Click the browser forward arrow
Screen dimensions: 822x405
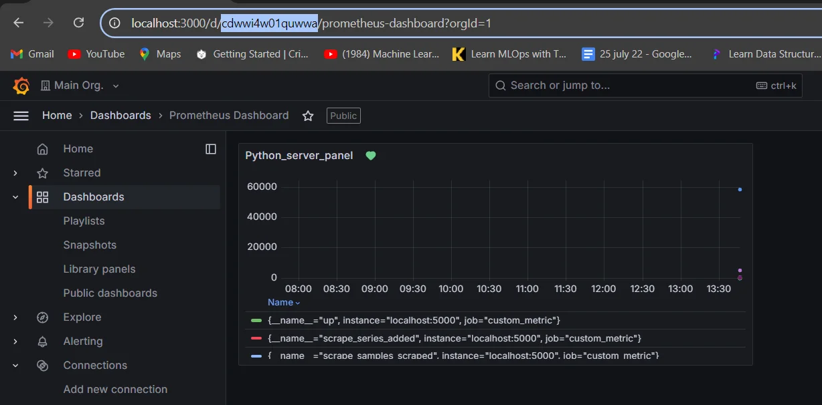pyautogui.click(x=48, y=23)
